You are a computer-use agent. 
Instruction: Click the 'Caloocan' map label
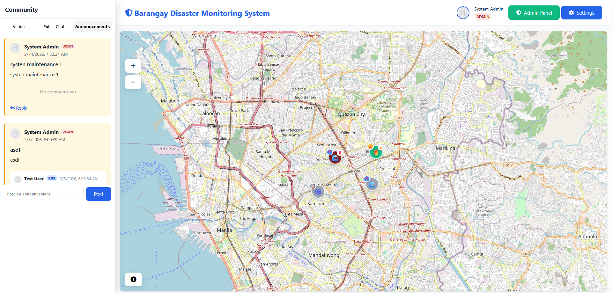(x=210, y=114)
